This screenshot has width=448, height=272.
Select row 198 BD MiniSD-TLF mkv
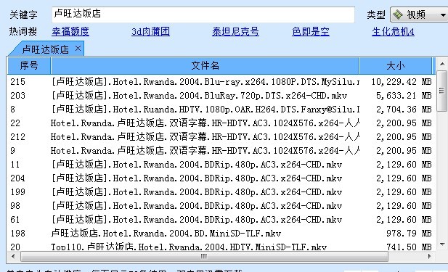(x=221, y=233)
